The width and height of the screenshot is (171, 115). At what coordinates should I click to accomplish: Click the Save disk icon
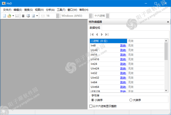point(17,16)
